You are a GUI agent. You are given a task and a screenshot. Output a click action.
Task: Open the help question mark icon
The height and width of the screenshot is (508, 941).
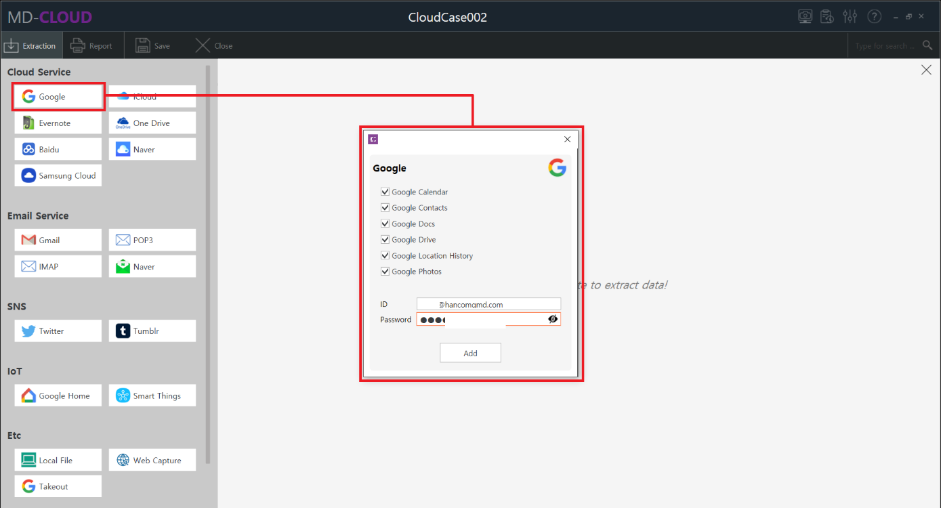pyautogui.click(x=874, y=16)
